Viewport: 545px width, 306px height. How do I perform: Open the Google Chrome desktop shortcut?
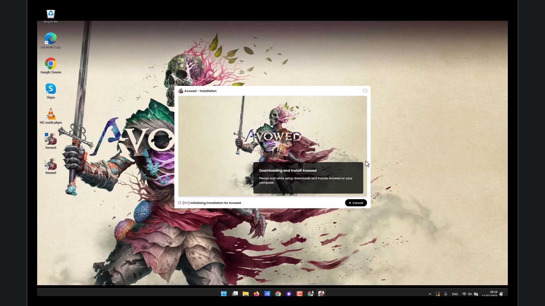click(x=51, y=66)
